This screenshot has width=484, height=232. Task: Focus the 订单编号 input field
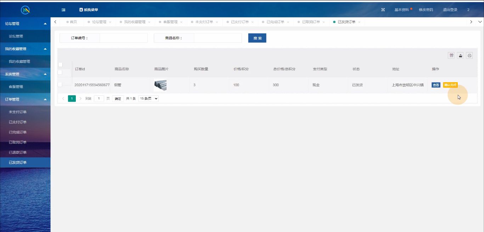click(124, 38)
